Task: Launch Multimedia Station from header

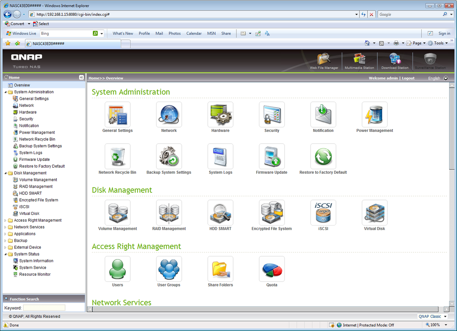Action: pos(359,61)
